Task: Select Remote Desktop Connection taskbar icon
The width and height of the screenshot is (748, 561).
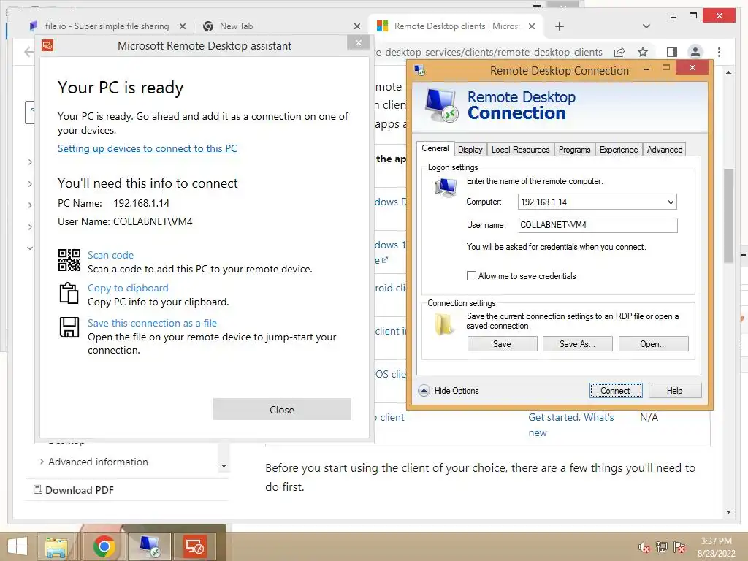Action: click(149, 546)
